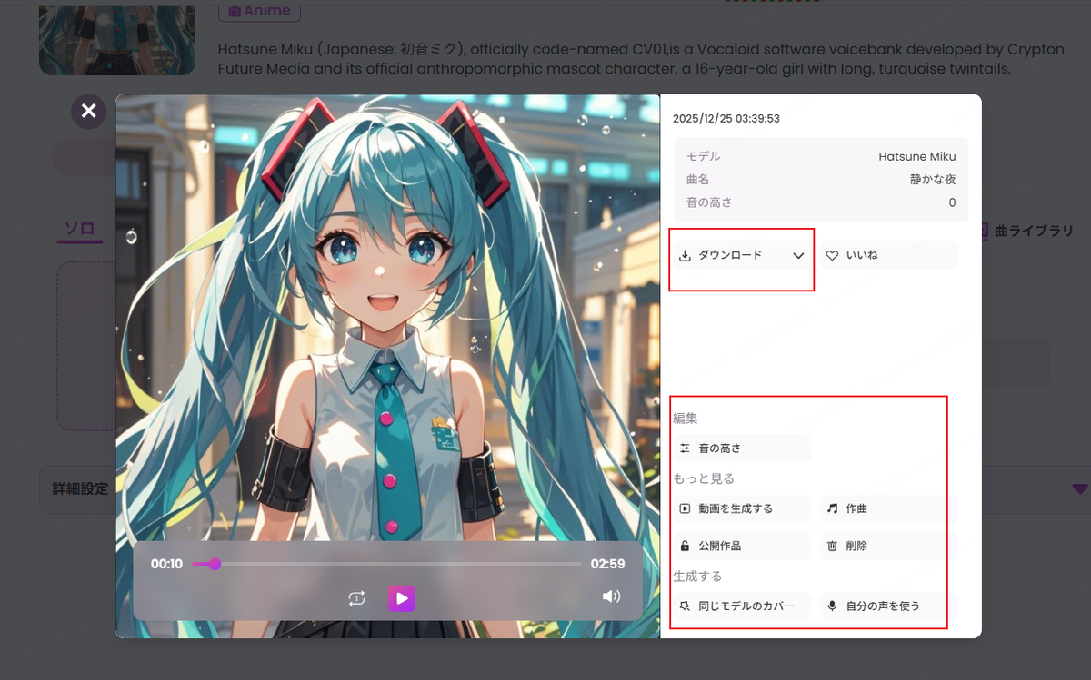Select 同じモデルのカバー option
The height and width of the screenshot is (680, 1091).
coord(742,606)
